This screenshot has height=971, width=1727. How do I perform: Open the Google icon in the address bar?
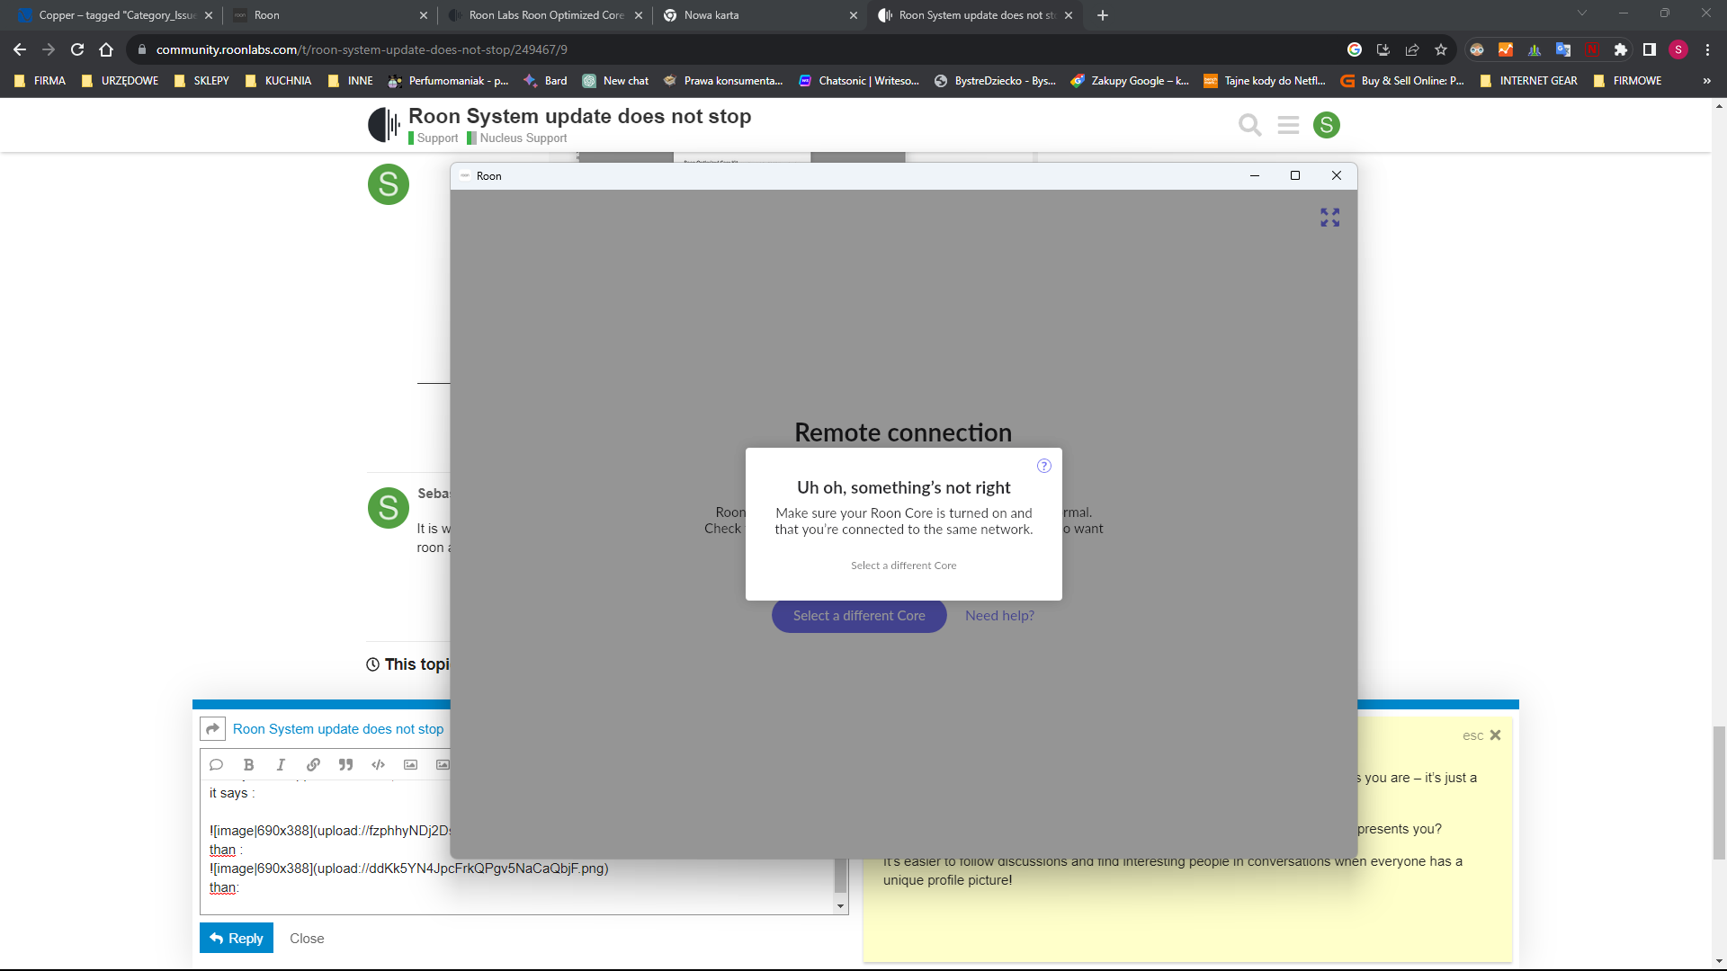[1355, 49]
